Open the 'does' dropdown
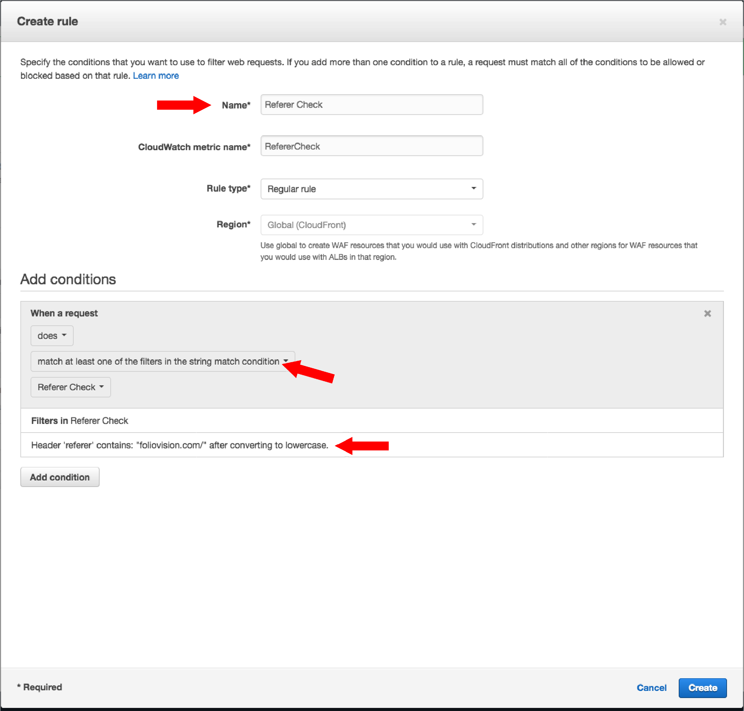 52,336
